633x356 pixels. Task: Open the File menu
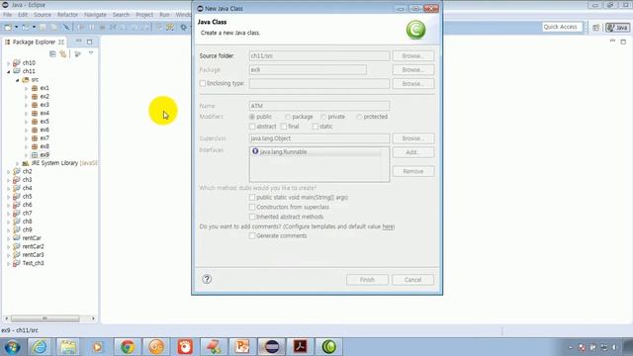click(7, 15)
